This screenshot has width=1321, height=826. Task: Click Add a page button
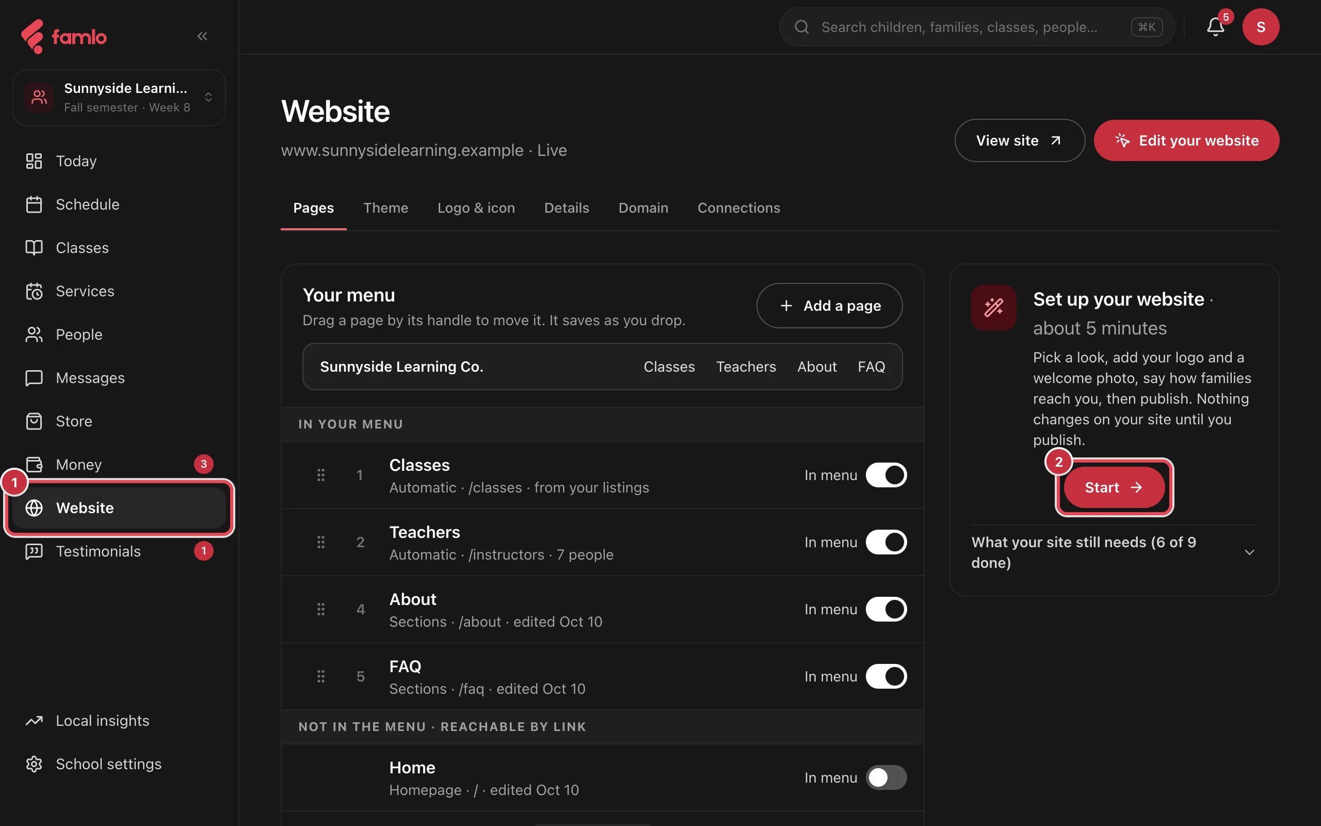coord(829,306)
